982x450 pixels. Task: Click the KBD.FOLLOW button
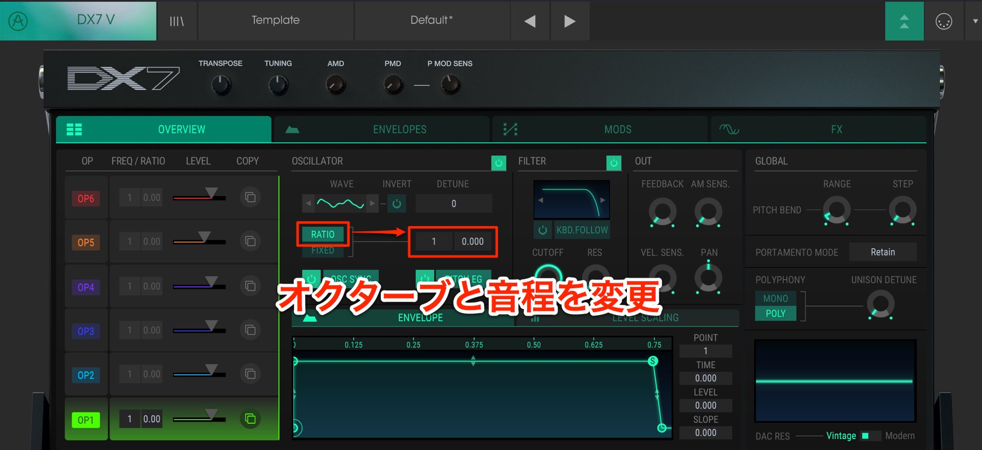tap(582, 230)
